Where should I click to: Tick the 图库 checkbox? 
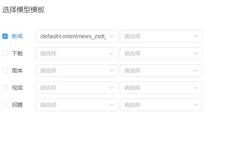[5, 71]
